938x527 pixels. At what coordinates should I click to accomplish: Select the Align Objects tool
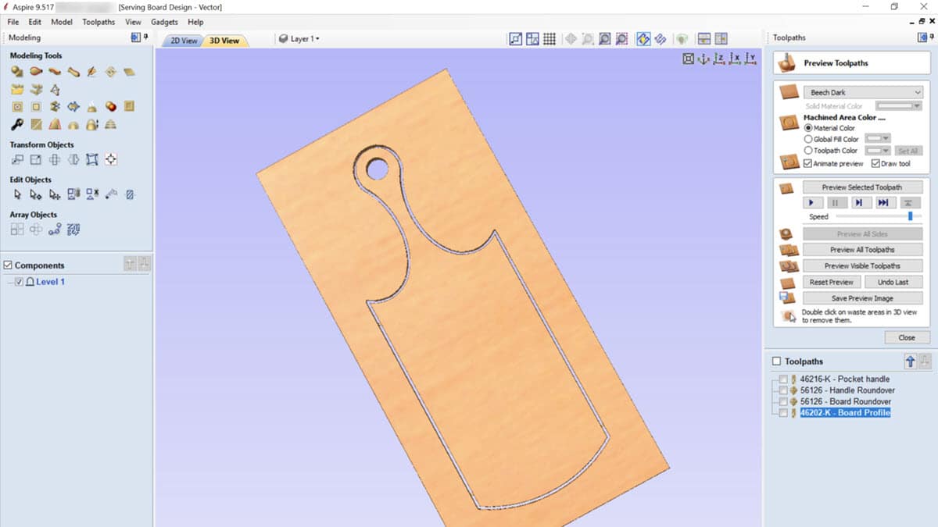tap(111, 159)
